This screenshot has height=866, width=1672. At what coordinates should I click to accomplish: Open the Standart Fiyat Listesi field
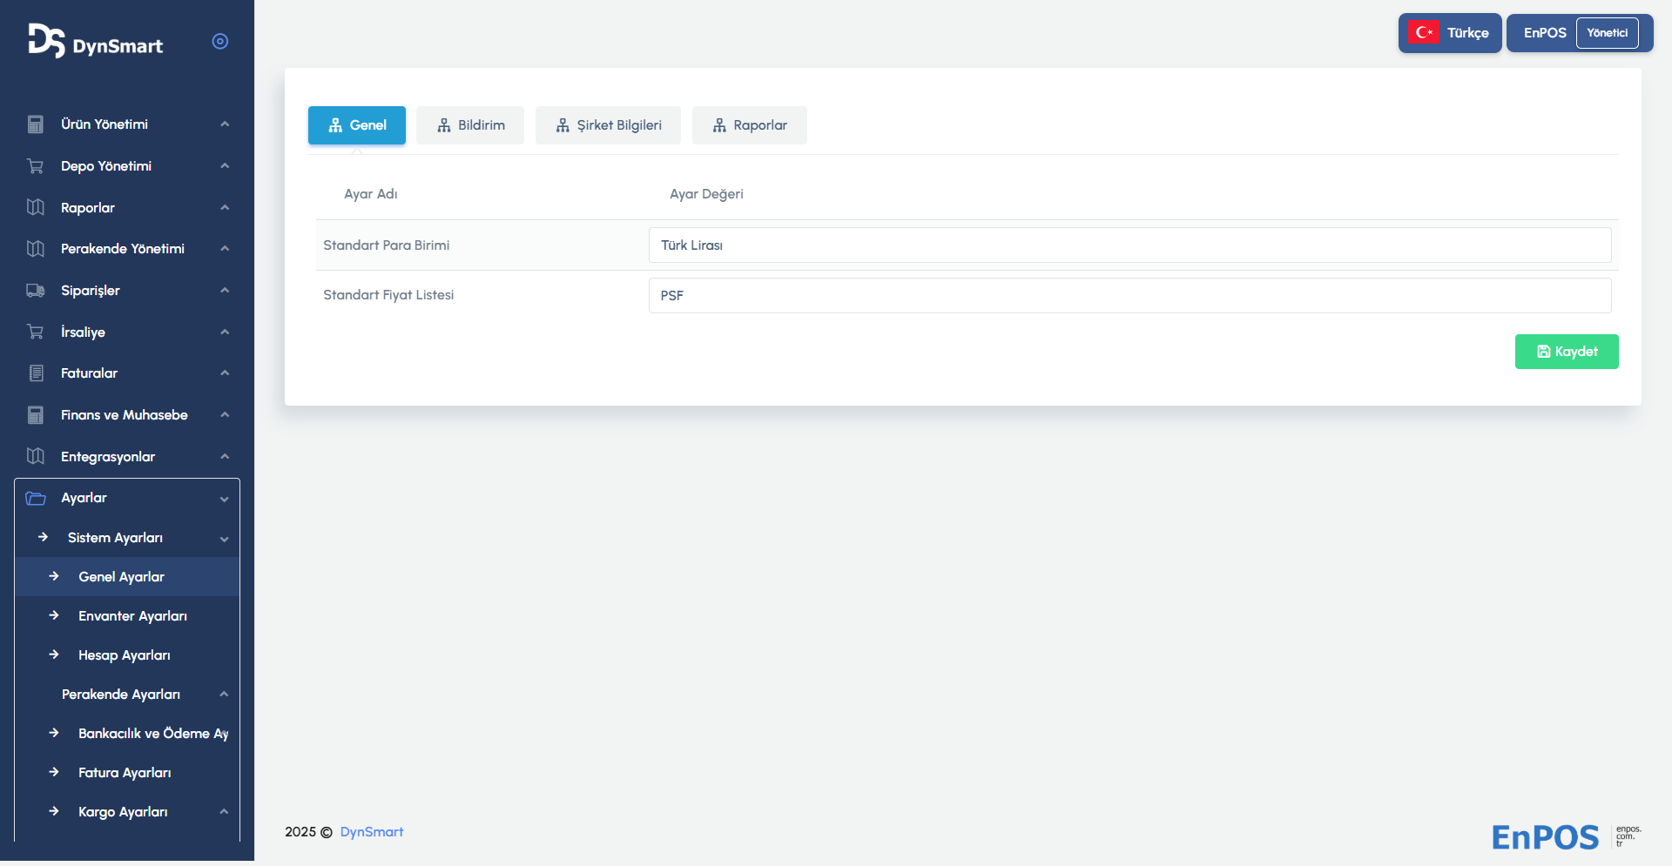pyautogui.click(x=1129, y=296)
